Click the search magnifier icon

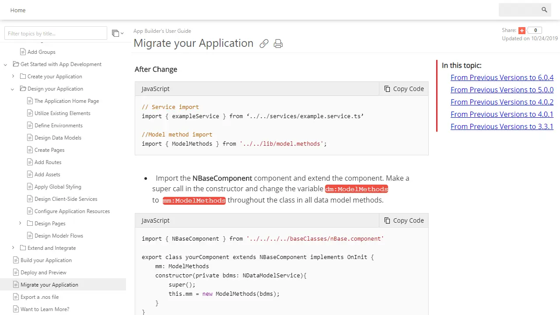tap(544, 10)
